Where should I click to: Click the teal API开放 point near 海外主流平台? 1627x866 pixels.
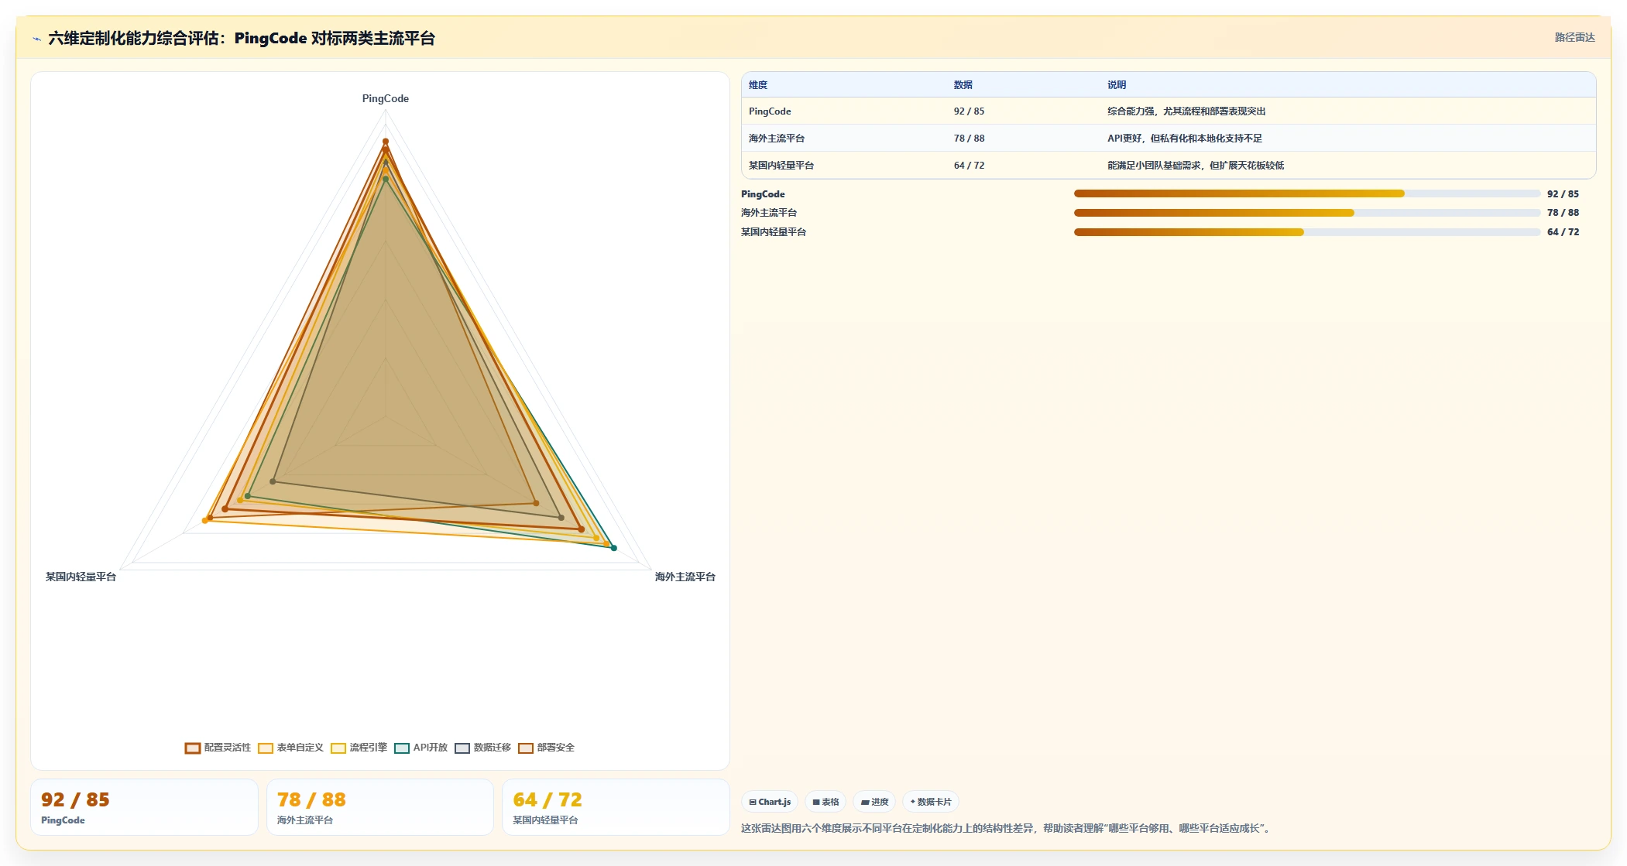click(x=614, y=548)
